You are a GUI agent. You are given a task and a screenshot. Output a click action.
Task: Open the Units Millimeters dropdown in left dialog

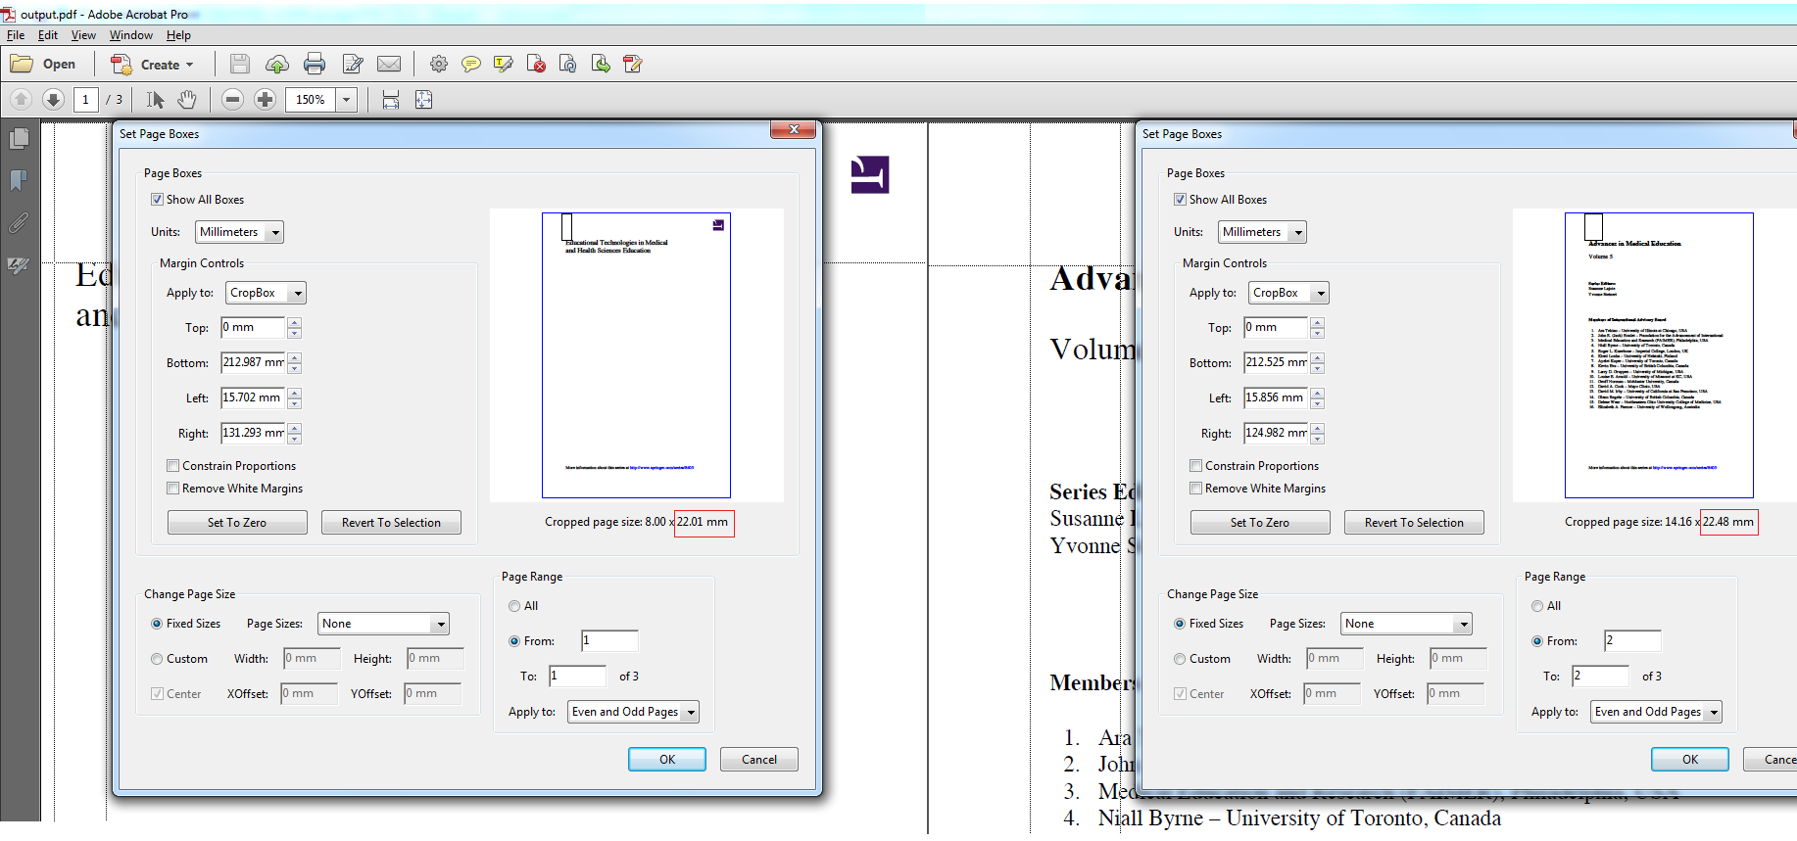[x=239, y=232]
